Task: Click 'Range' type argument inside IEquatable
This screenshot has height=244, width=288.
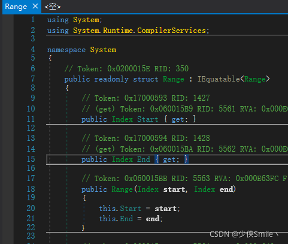Action: (x=255, y=79)
